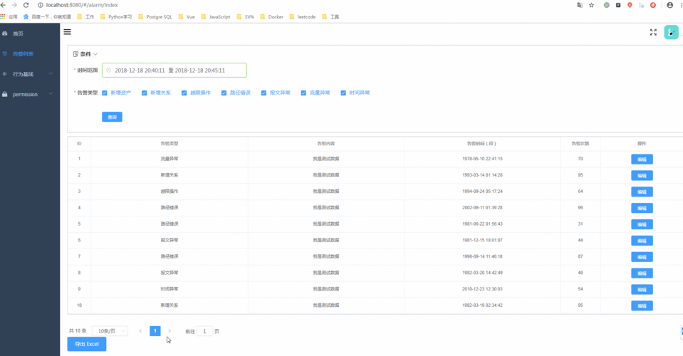
Task: Go to next page arrow
Action: point(170,331)
